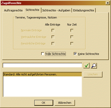Screen dimensions: 111x108
Task: Cancel with Abbrechen button
Action: click(x=65, y=103)
